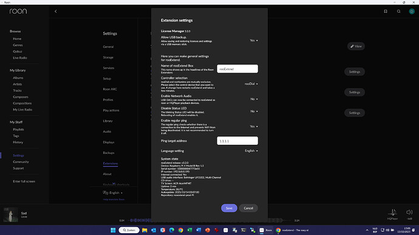
Task: Save the extension settings
Action: click(x=229, y=208)
